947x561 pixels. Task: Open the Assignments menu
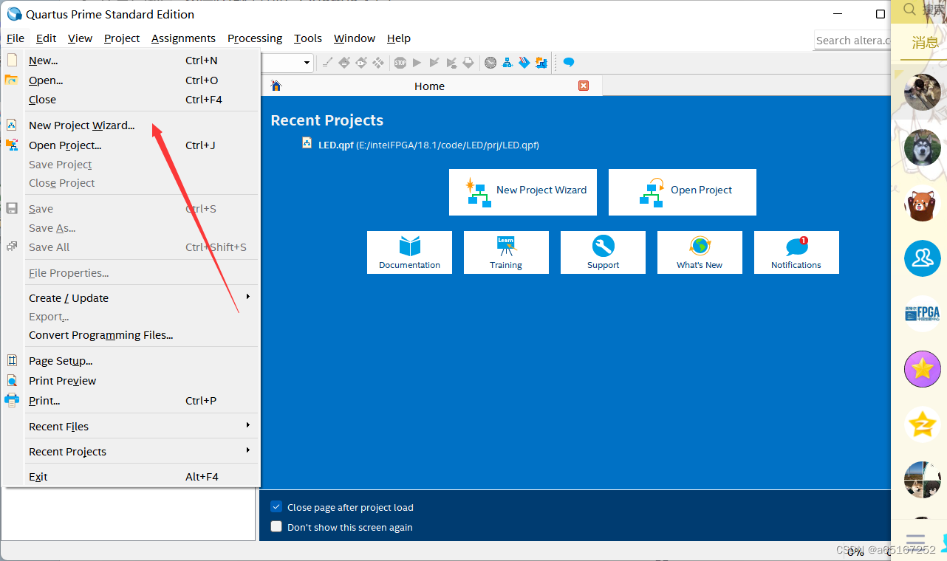tap(183, 38)
